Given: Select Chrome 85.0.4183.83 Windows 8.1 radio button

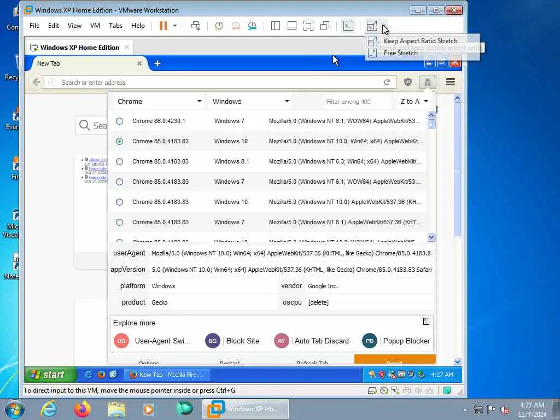Looking at the screenshot, I should pyautogui.click(x=119, y=162).
